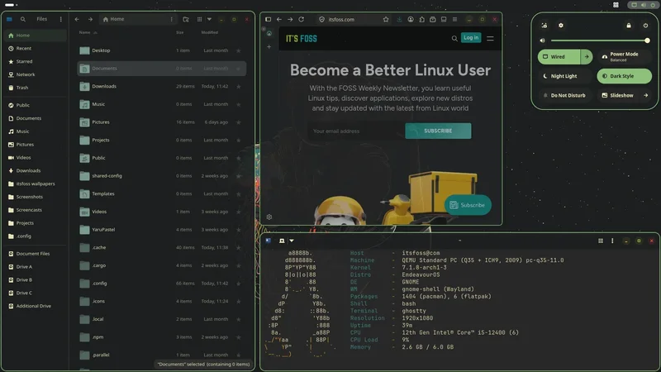Click terminal tab overview grid icon

601,241
